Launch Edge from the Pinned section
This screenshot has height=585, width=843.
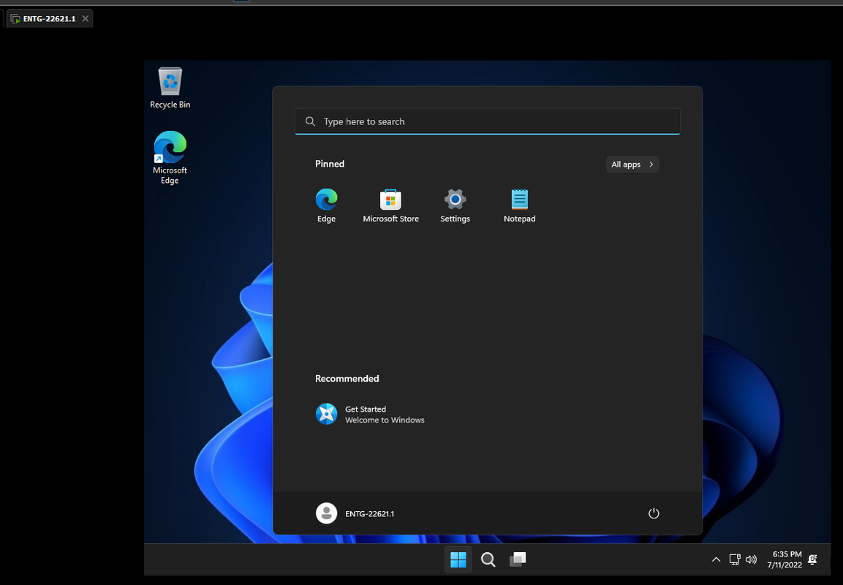pos(326,205)
